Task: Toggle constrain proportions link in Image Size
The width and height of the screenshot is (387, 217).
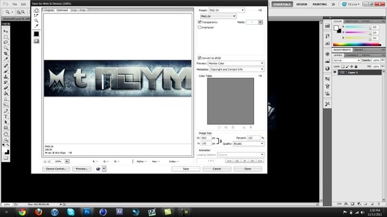Action: (221, 141)
